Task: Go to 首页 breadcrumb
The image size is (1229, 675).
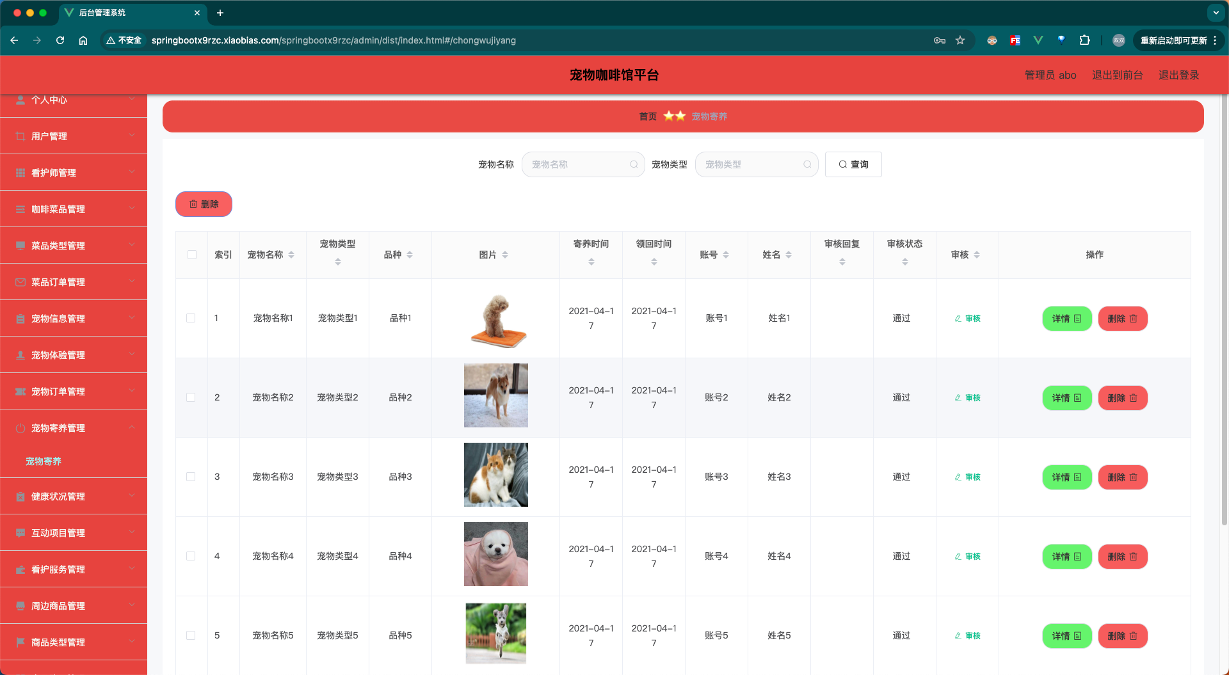Action: (x=648, y=116)
